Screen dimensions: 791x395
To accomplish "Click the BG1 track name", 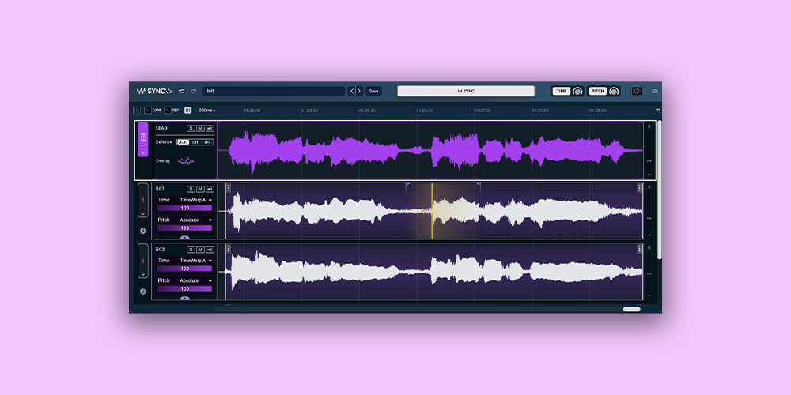I will point(160,189).
